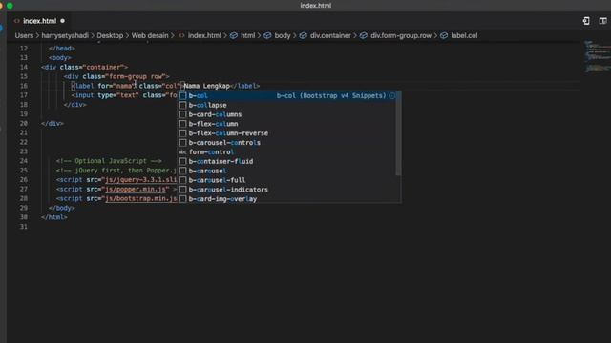The height and width of the screenshot is (343, 611).
Task: Click the closing </body> tag
Action: point(61,208)
